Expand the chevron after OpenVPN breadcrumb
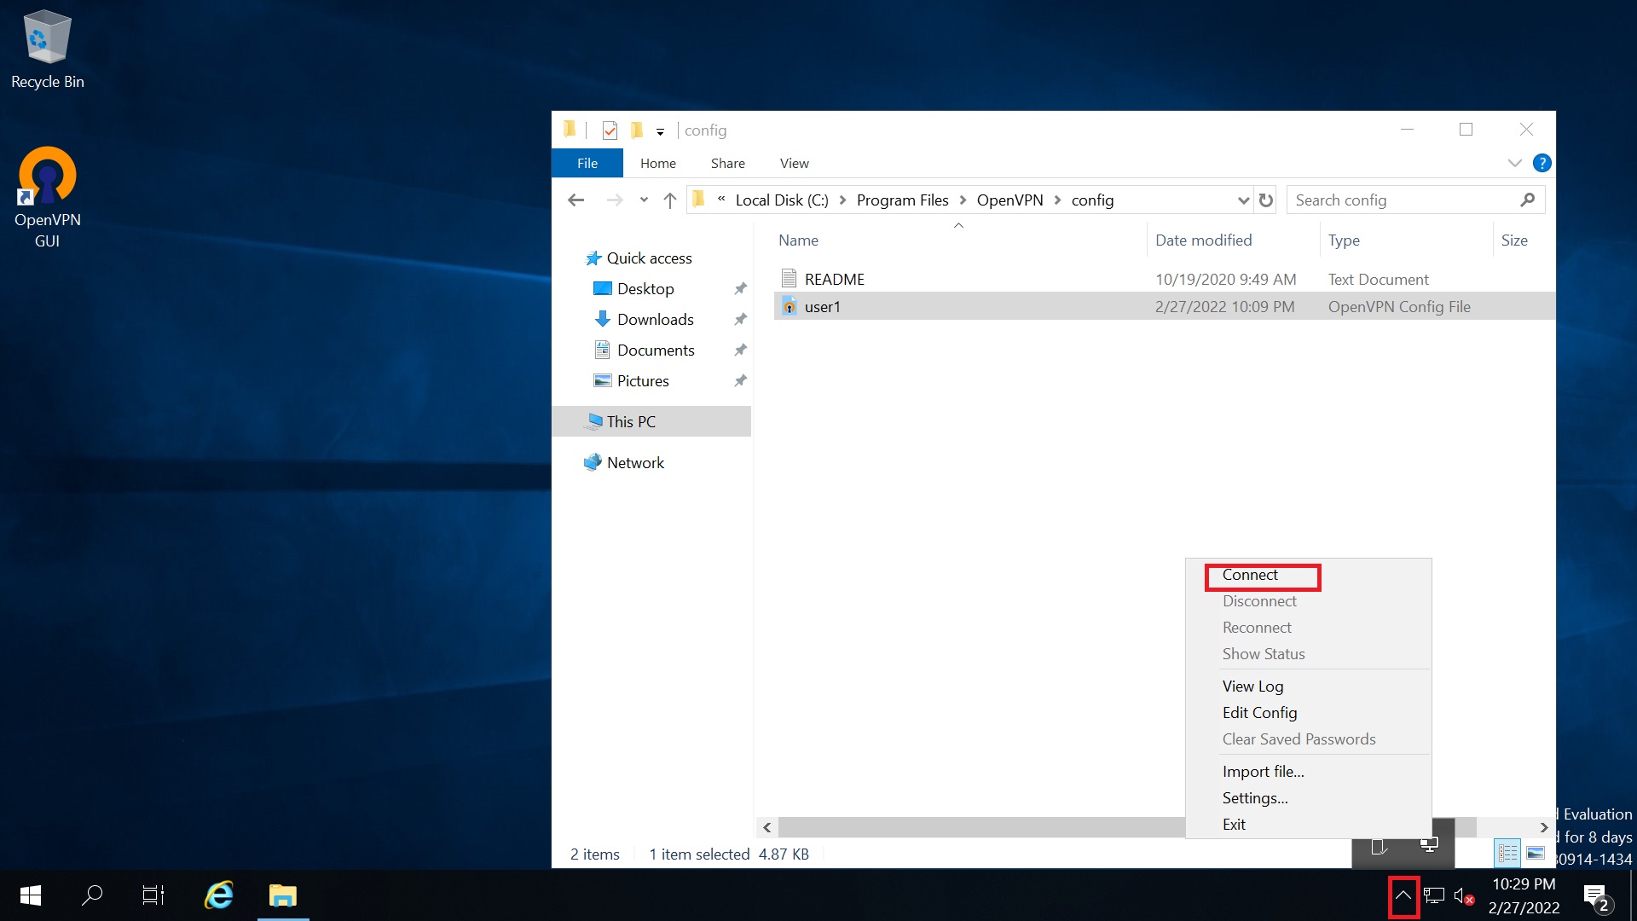1637x921 pixels. 1057,200
